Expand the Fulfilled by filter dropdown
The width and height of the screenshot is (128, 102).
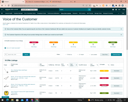coord(69,55)
